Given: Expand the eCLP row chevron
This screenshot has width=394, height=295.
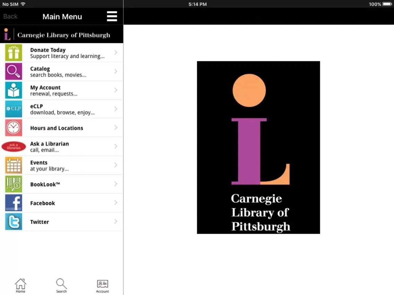Looking at the screenshot, I should coord(116,109).
